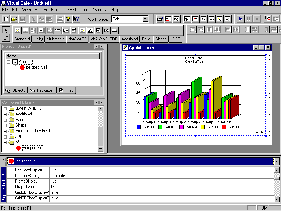
Task: Select the Objects project tab
Action: [15, 90]
